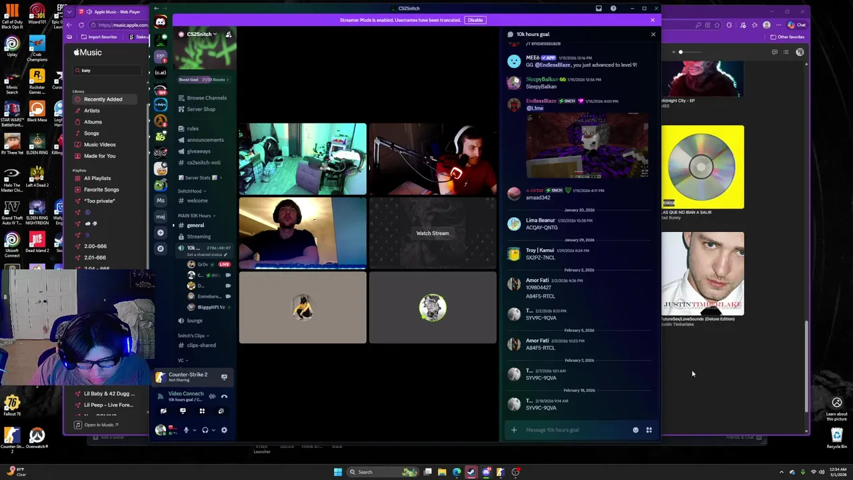Screen dimensions: 853x480
Task: Open Artists in Apple Music library
Action: coord(92,111)
